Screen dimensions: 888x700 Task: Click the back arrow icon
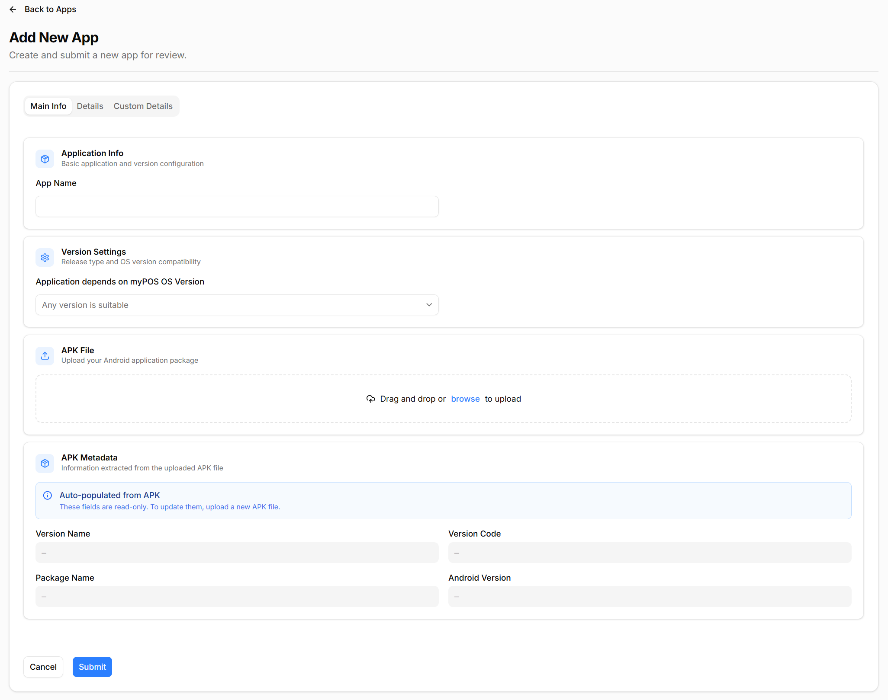[x=13, y=10]
